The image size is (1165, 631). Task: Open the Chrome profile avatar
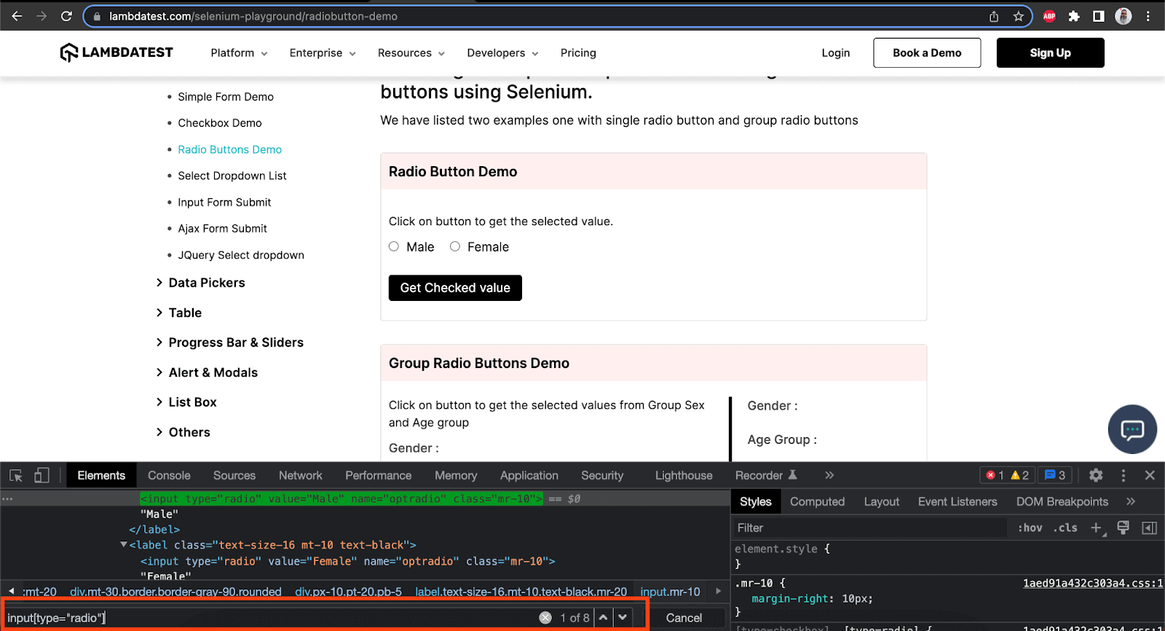[x=1123, y=16]
